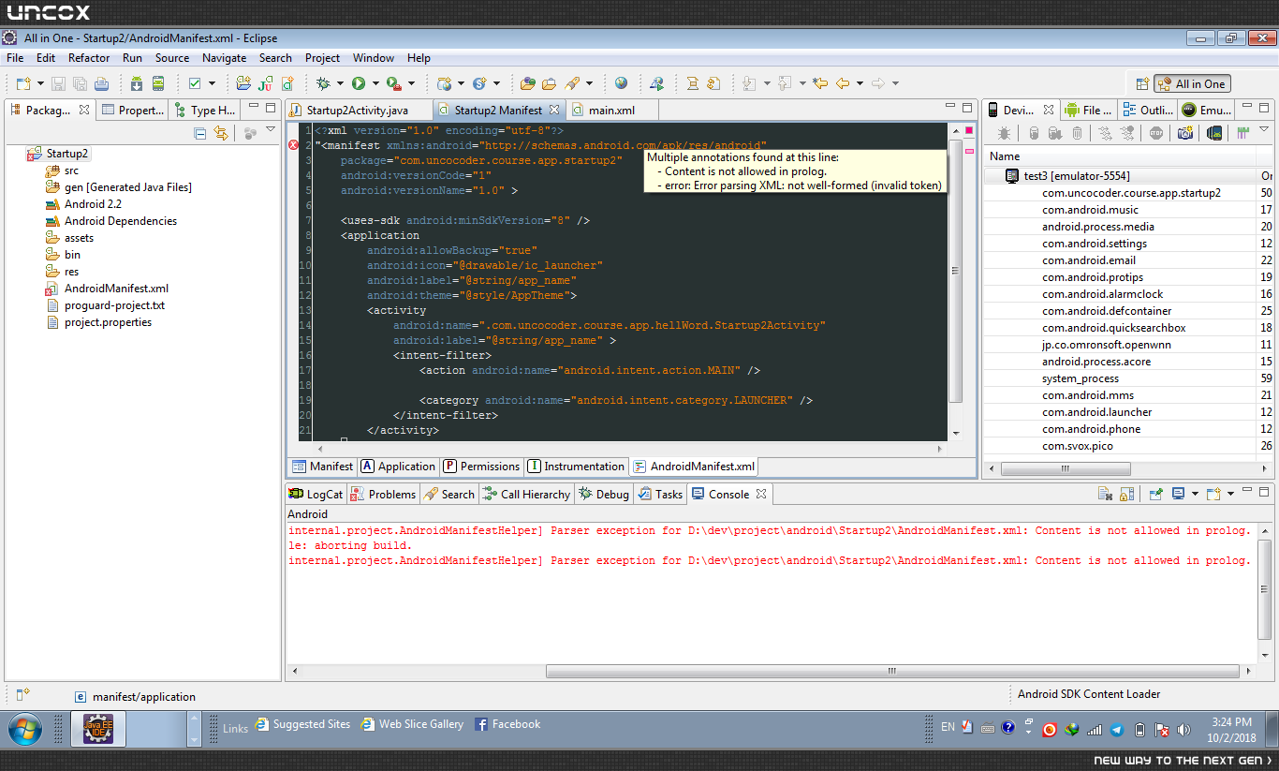Open the Problems view tab
The width and height of the screenshot is (1279, 771).
coord(382,495)
